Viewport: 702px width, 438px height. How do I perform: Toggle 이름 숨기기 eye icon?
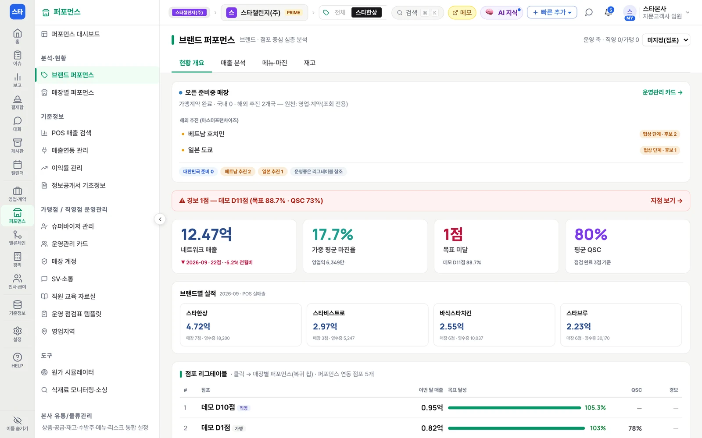click(x=17, y=424)
